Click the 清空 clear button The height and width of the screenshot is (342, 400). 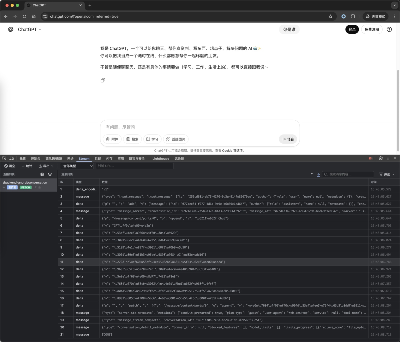coord(10,166)
